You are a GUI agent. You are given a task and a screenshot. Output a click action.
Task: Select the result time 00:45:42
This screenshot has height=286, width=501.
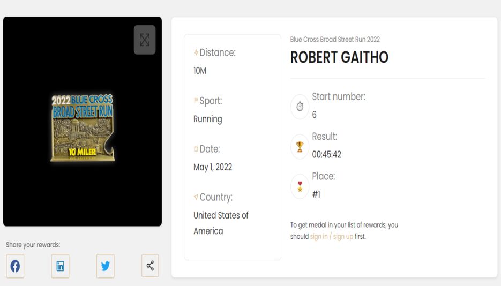326,154
